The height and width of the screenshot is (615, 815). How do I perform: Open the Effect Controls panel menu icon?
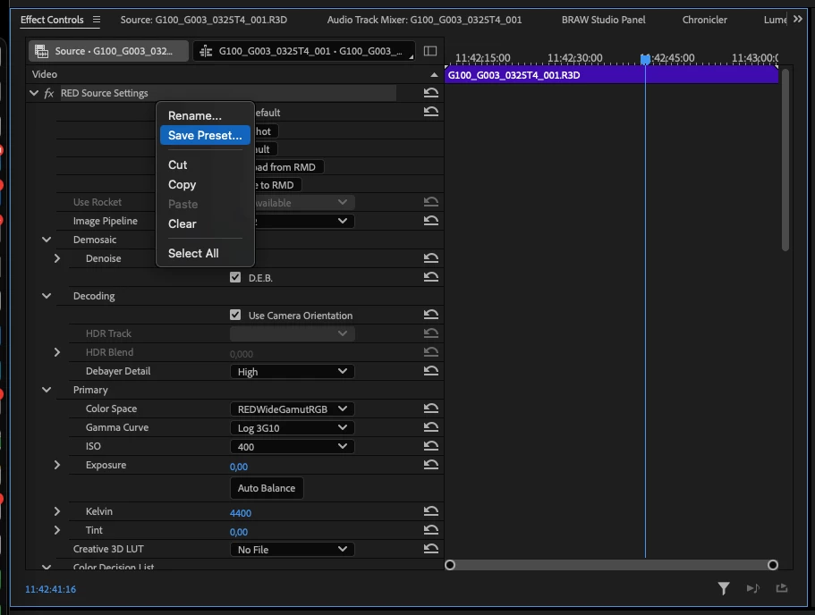[96, 20]
